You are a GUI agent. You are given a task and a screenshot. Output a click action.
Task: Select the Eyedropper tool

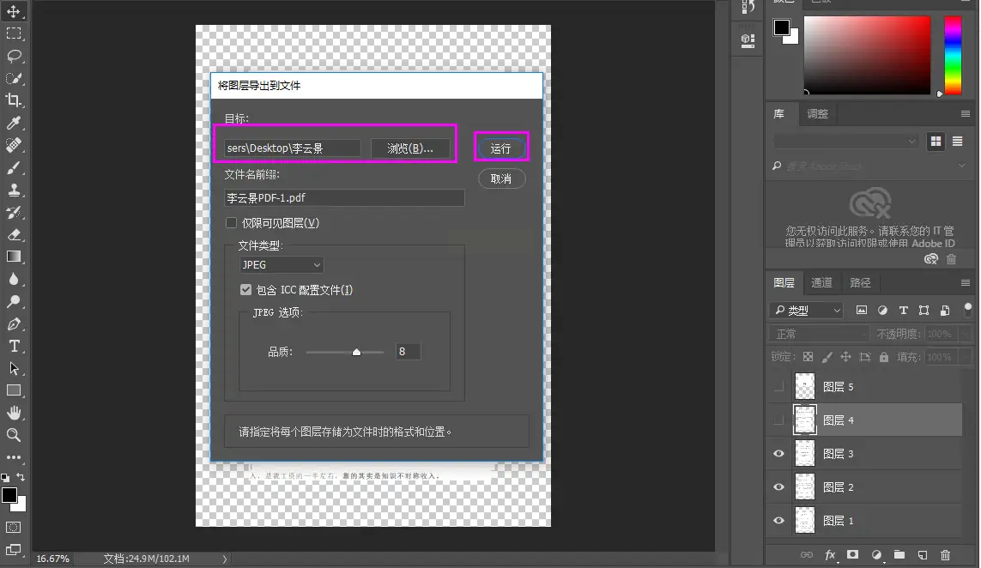click(x=13, y=123)
